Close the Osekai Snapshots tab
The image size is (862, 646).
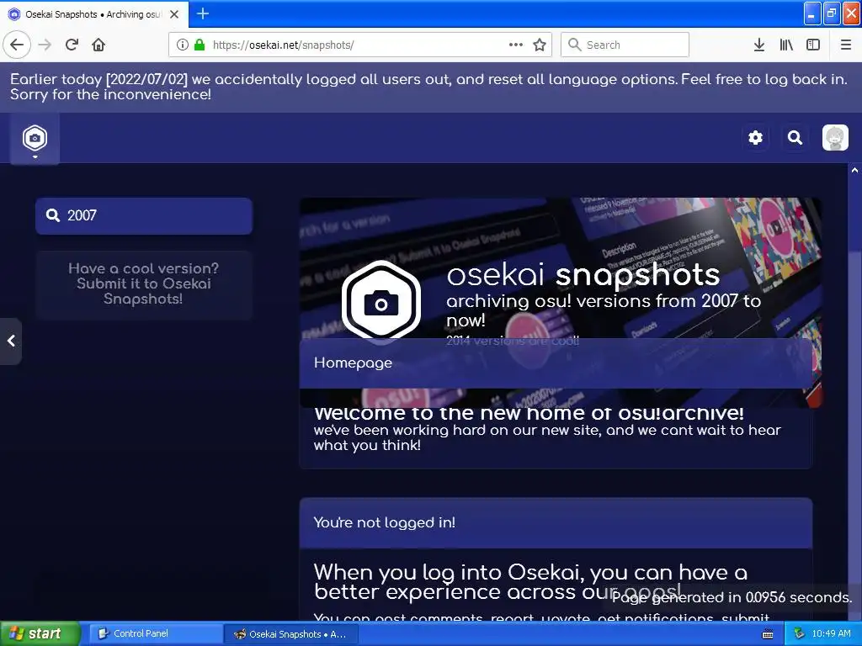pyautogui.click(x=174, y=14)
